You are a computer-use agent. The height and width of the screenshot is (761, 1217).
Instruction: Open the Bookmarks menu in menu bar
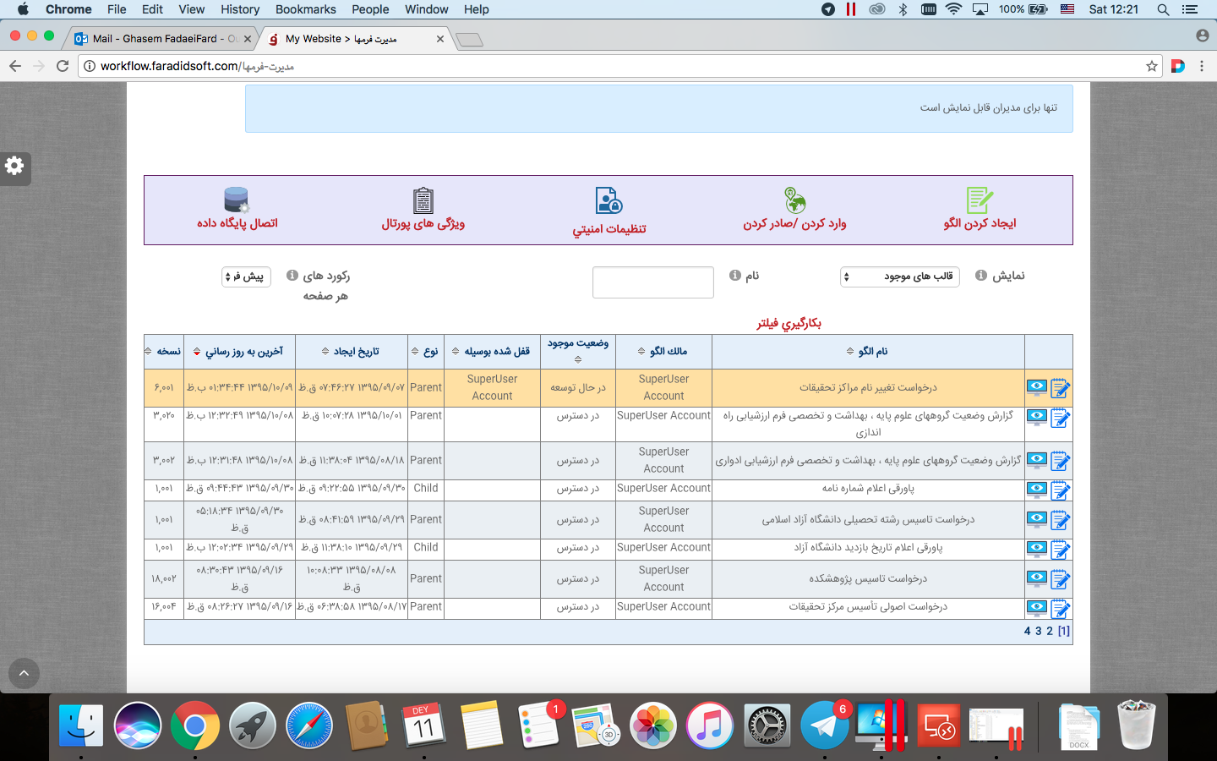305,9
